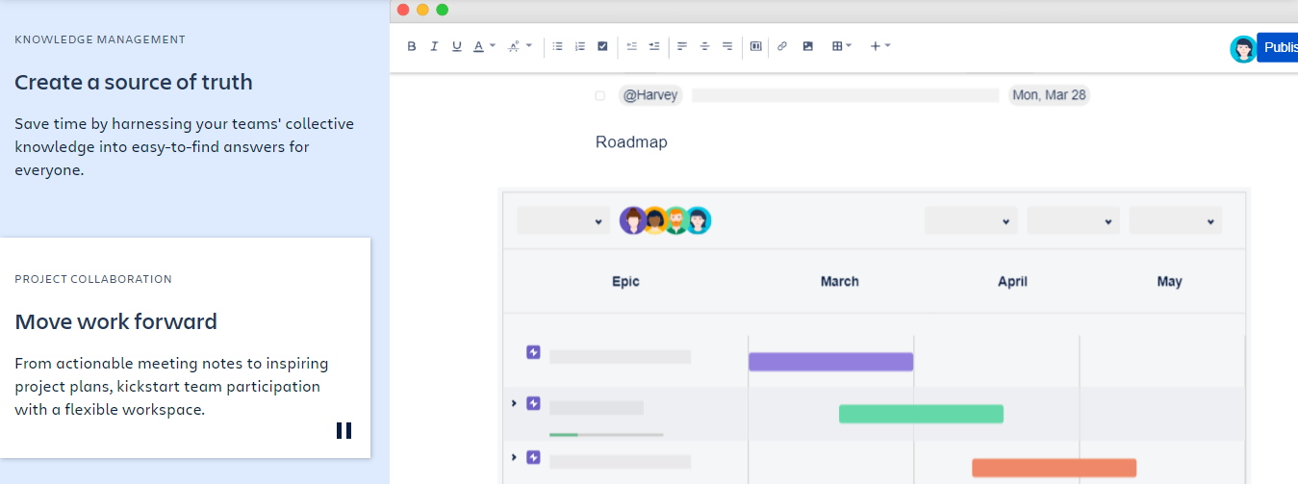The width and height of the screenshot is (1298, 484).
Task: Toggle italic formatting in the editor toolbar
Action: [x=434, y=46]
